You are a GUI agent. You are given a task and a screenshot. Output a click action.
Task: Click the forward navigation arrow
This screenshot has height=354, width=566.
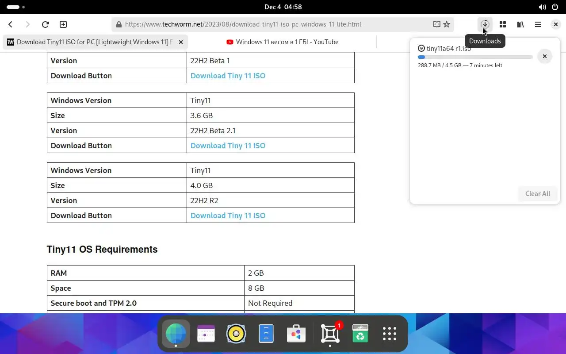coord(28,24)
